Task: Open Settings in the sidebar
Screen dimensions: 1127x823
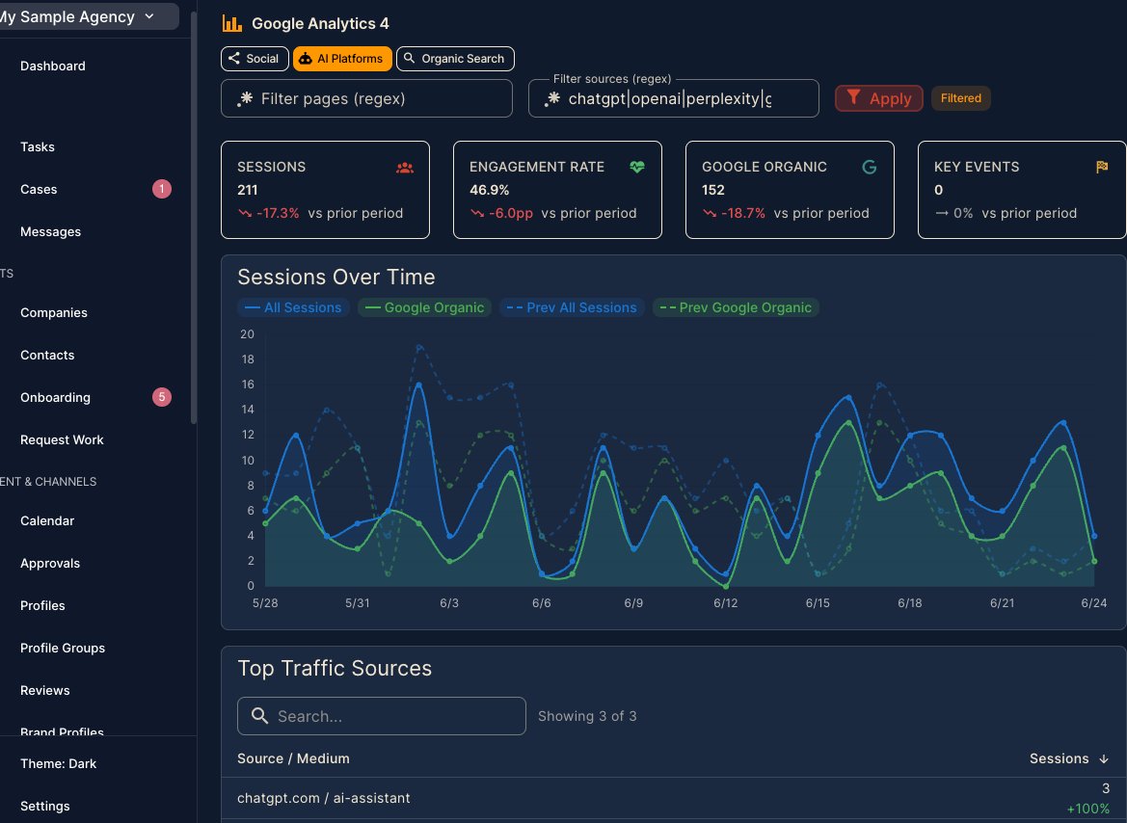Action: (x=45, y=806)
